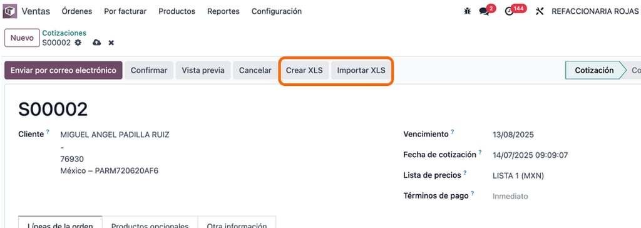The image size is (641, 228).
Task: Discard changes with the X icon
Action: click(111, 43)
